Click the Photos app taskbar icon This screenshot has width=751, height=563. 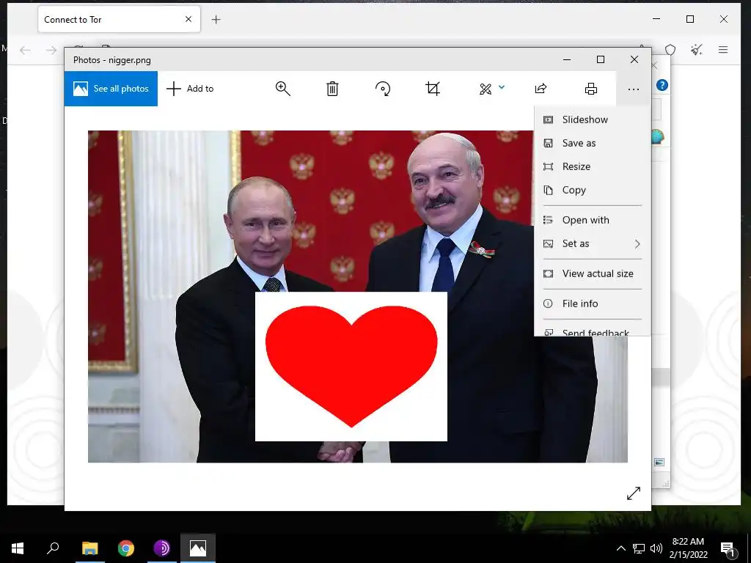tap(198, 548)
